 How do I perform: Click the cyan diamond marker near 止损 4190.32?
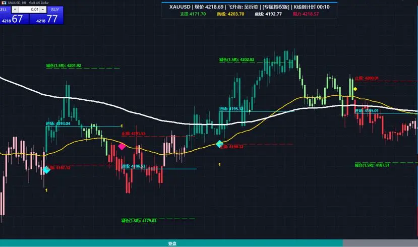220,144
